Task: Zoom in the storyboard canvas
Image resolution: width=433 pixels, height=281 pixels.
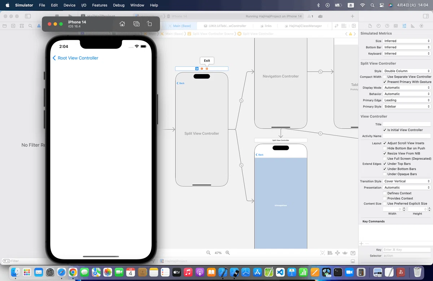Action: [227, 253]
